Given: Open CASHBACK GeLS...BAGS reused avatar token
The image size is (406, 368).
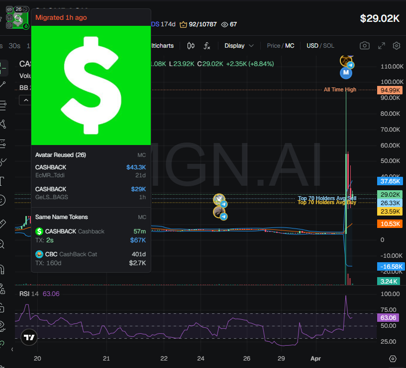Looking at the screenshot, I should tap(91, 193).
